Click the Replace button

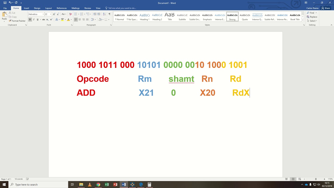pyautogui.click(x=312, y=17)
